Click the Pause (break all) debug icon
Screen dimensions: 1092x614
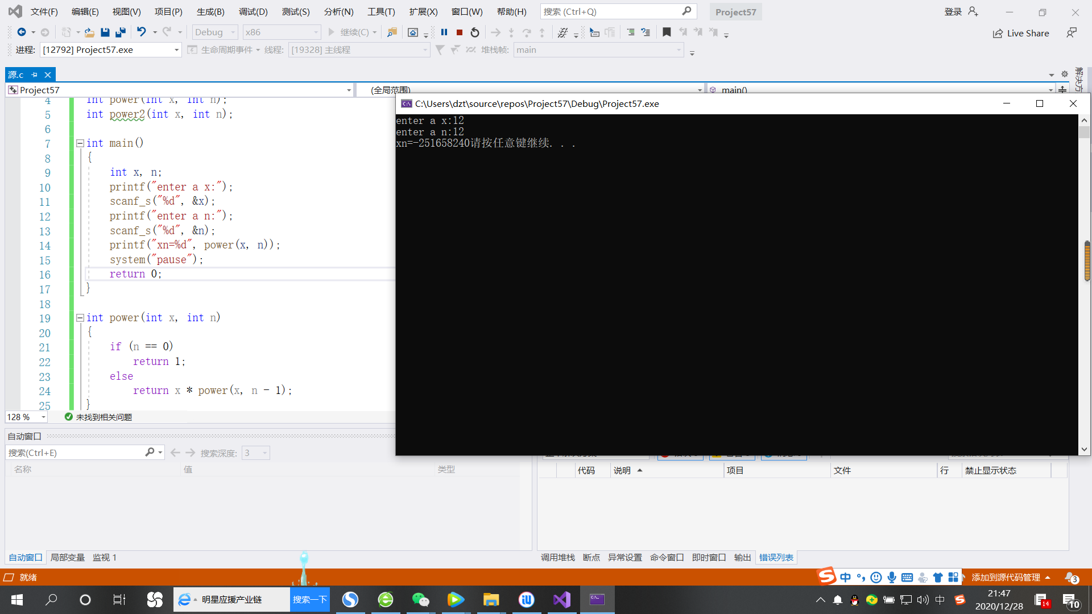444,32
